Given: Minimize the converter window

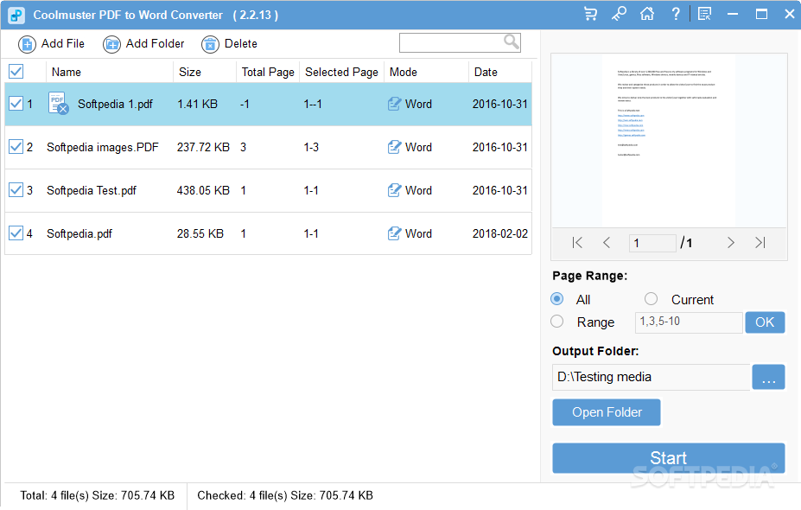Looking at the screenshot, I should [733, 14].
